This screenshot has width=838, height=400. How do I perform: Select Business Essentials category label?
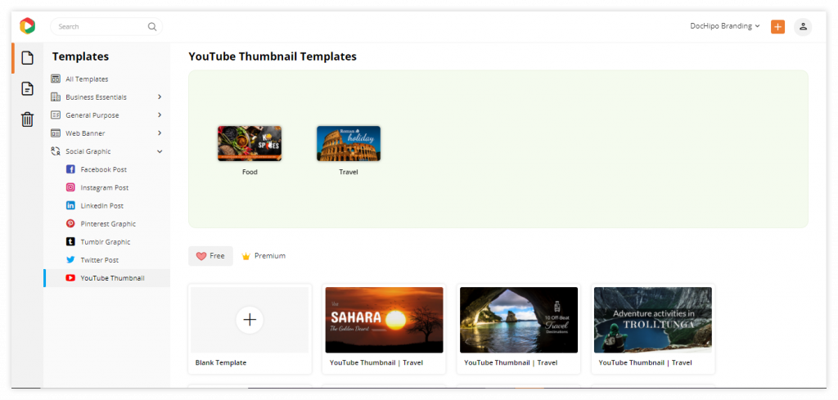click(97, 97)
